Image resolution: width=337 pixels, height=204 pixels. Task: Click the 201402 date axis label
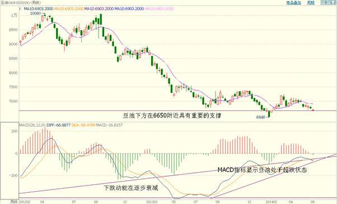(x=272, y=202)
